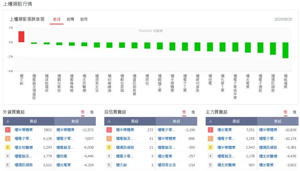Open 櫃半導體業 in 投信 賣超 column

(167, 139)
